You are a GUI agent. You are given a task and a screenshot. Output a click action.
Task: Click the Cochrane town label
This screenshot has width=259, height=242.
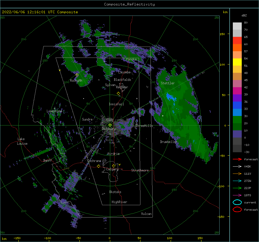94,161
